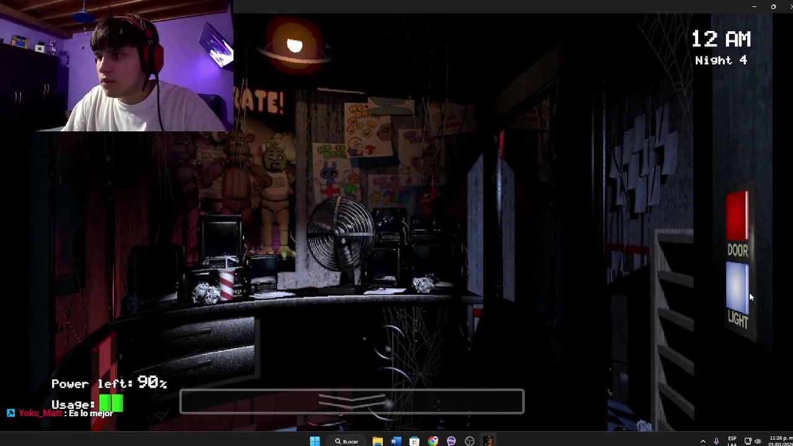
Task: Open the network status tray icon
Action: (x=748, y=441)
